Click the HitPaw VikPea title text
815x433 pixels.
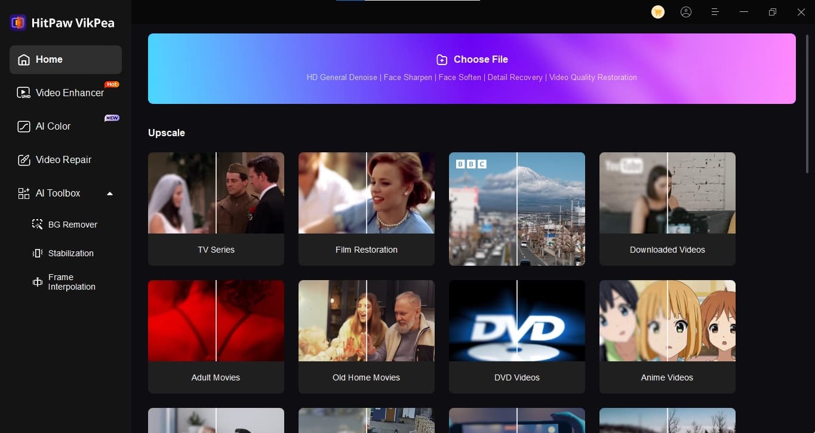click(x=73, y=23)
